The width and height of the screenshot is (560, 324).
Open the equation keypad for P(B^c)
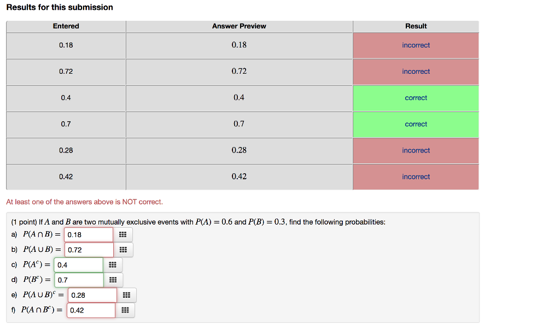pyautogui.click(x=113, y=280)
